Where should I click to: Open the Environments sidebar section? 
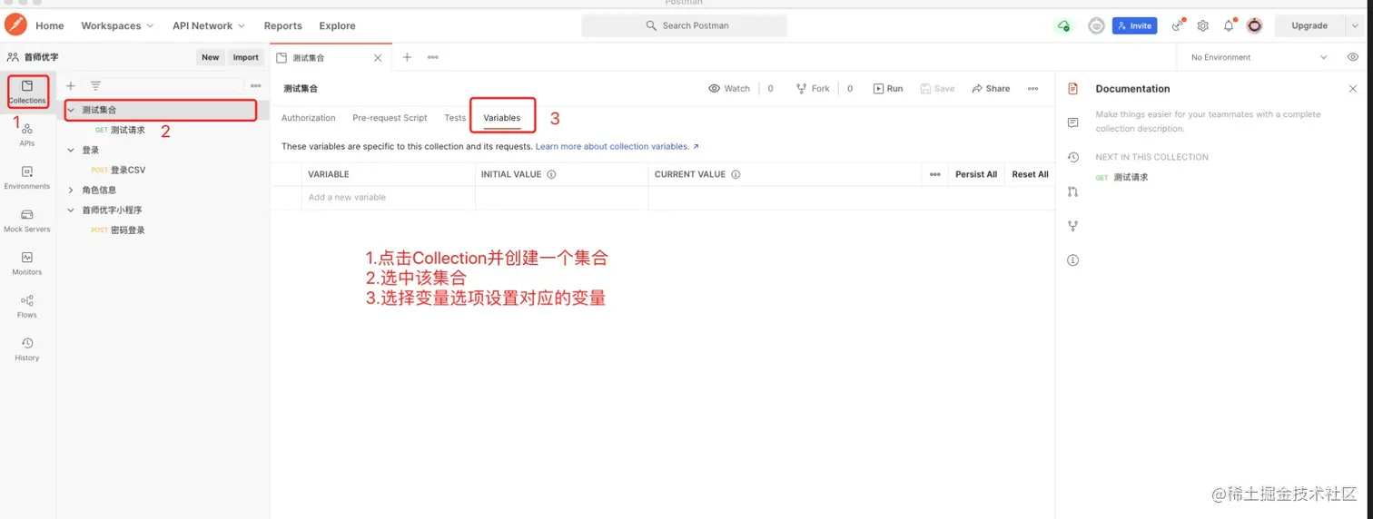27,177
